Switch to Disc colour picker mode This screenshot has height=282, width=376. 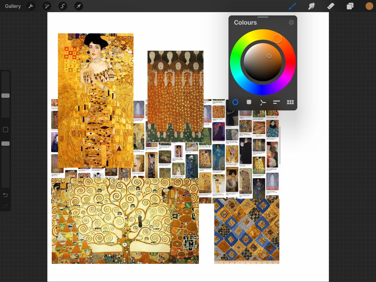pyautogui.click(x=235, y=102)
